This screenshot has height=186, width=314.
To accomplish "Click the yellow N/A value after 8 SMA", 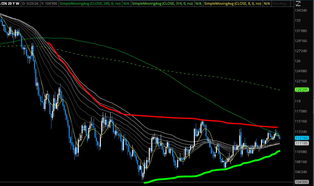I will point(267,3).
